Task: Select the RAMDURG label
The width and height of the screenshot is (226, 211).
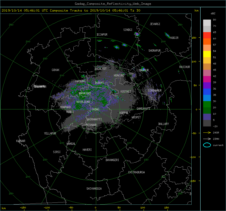Action: (80, 81)
